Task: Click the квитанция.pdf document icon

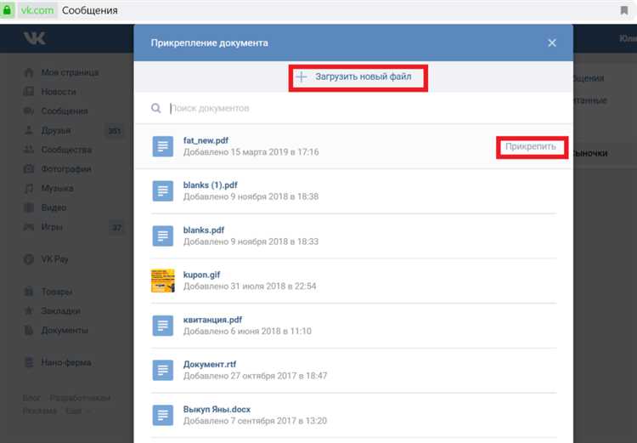Action: (x=163, y=326)
